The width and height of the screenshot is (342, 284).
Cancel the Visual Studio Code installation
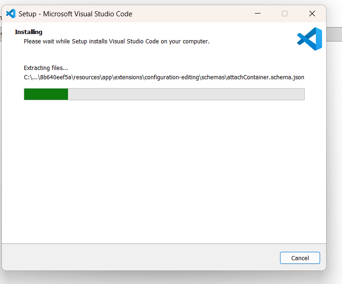(300, 258)
